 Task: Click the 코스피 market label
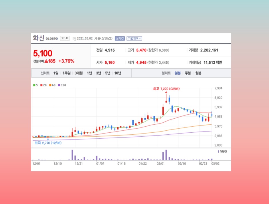point(65,38)
